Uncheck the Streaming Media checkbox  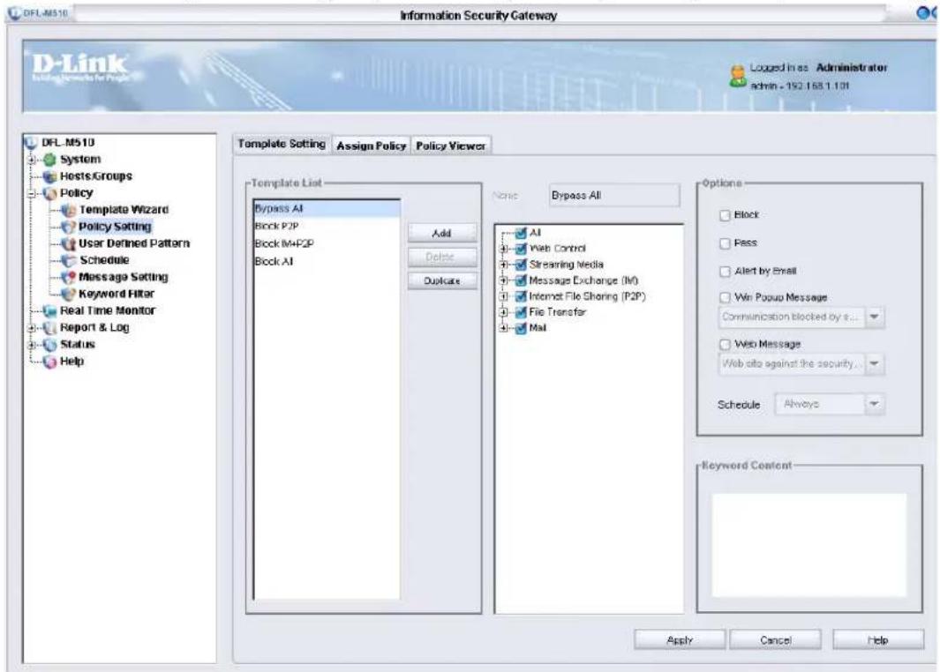pos(521,265)
